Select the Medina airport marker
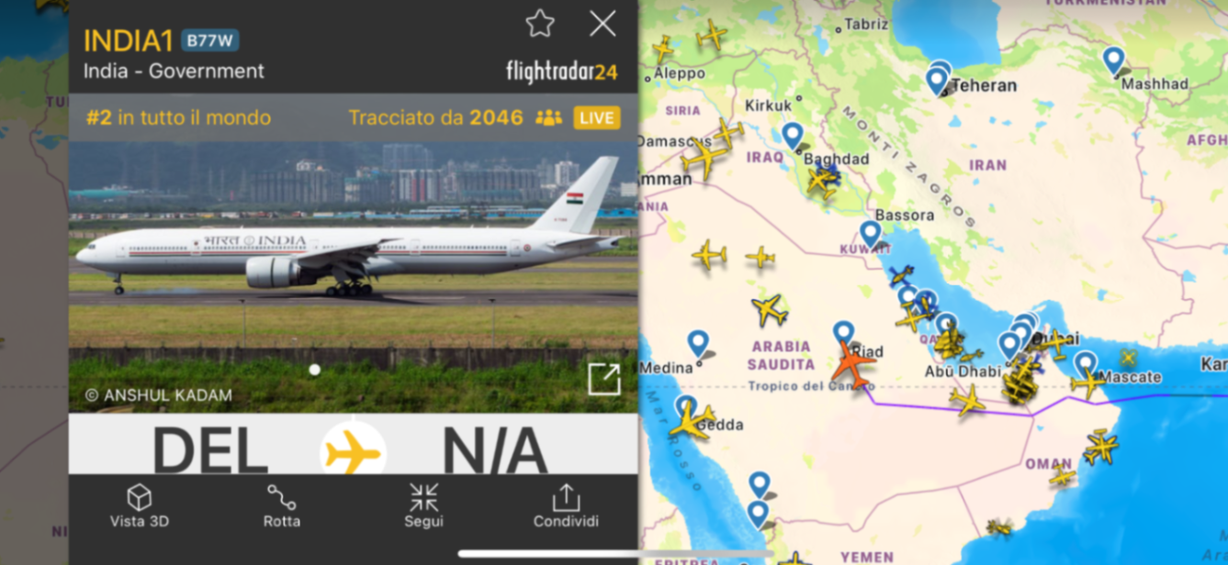Screen dimensions: 1228x565 [x=698, y=344]
